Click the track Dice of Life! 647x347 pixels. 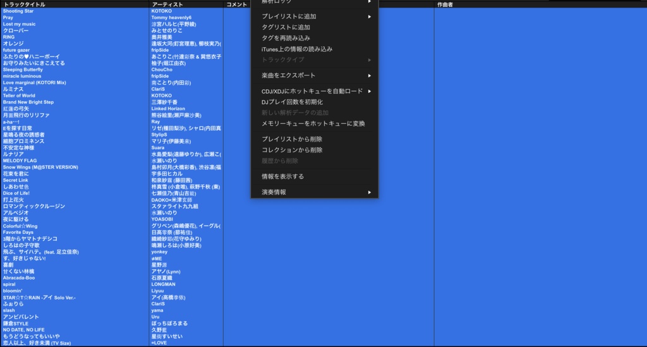[16, 193]
